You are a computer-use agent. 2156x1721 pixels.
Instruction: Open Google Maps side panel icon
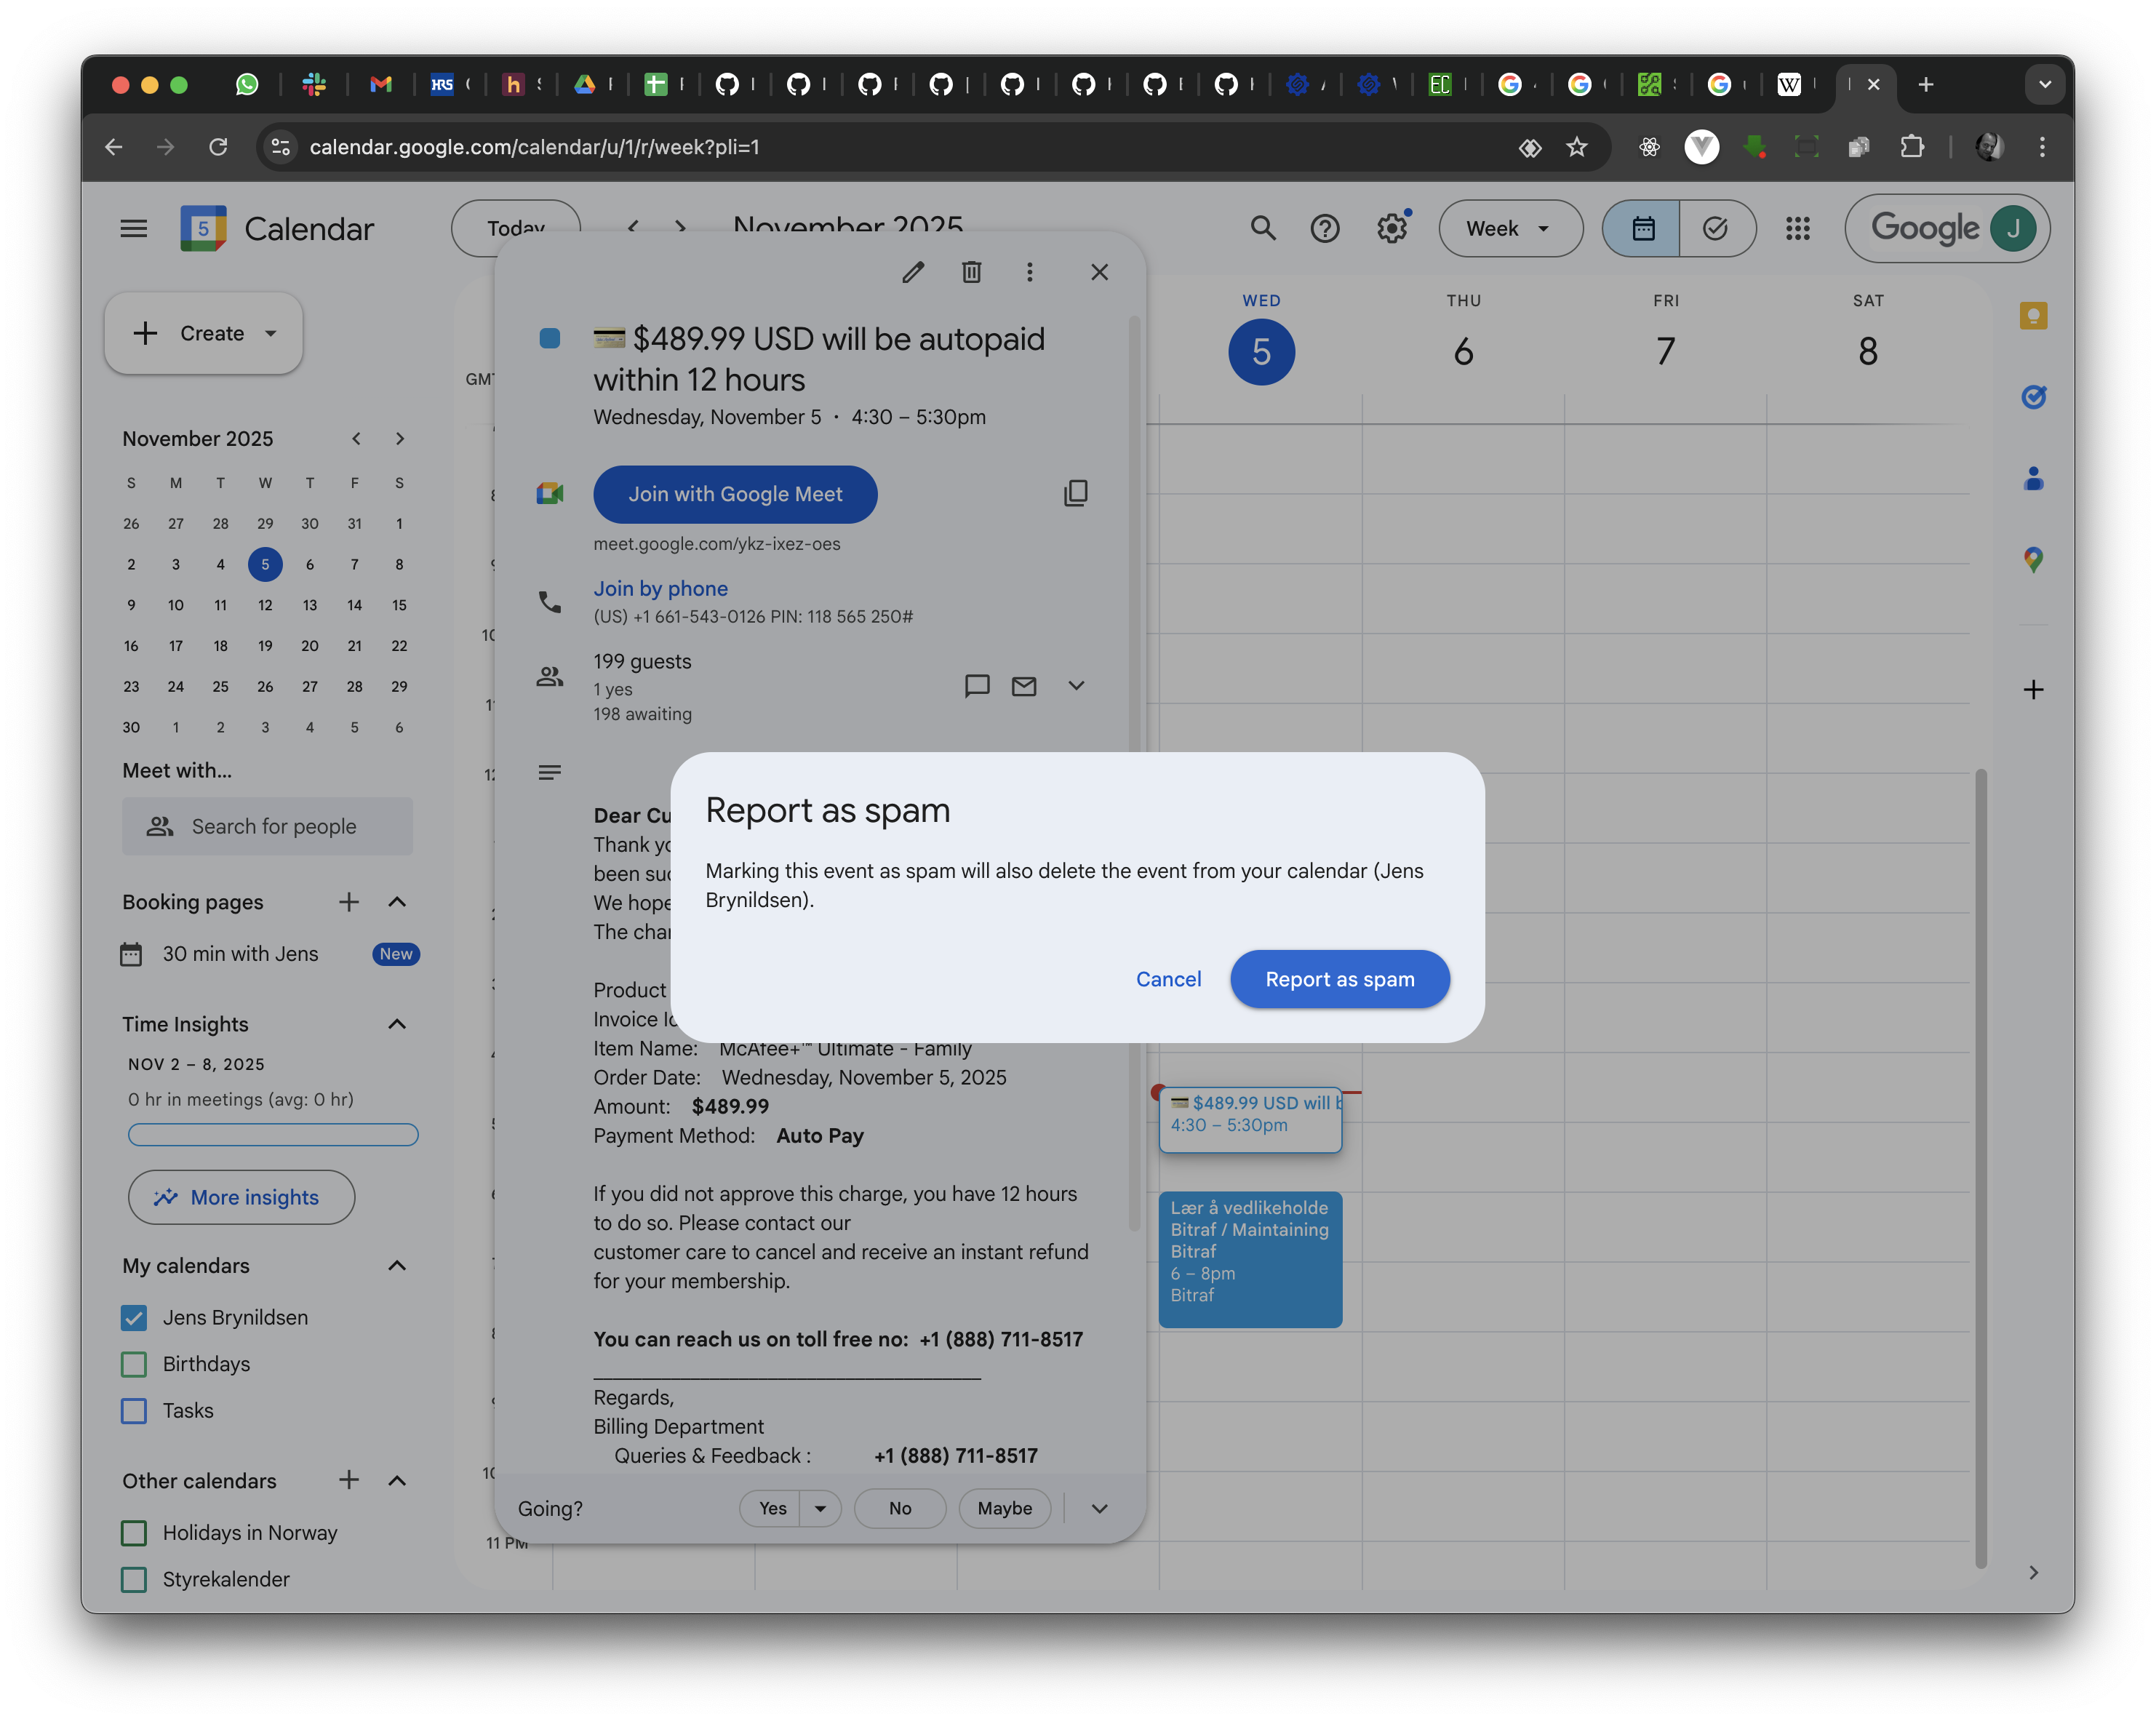pos(2032,559)
